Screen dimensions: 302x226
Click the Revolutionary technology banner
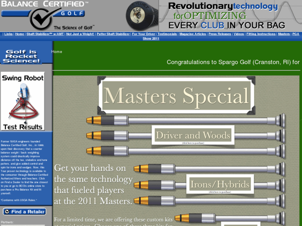point(230,16)
